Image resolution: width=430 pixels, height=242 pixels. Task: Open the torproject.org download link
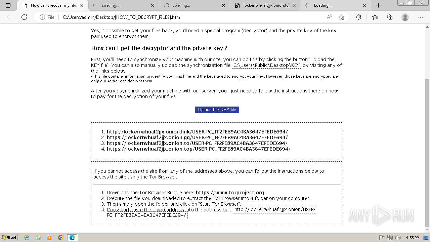point(230,193)
